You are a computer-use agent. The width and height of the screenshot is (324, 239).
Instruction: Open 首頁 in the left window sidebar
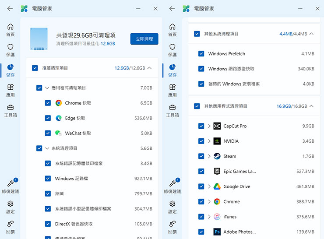pyautogui.click(x=11, y=30)
